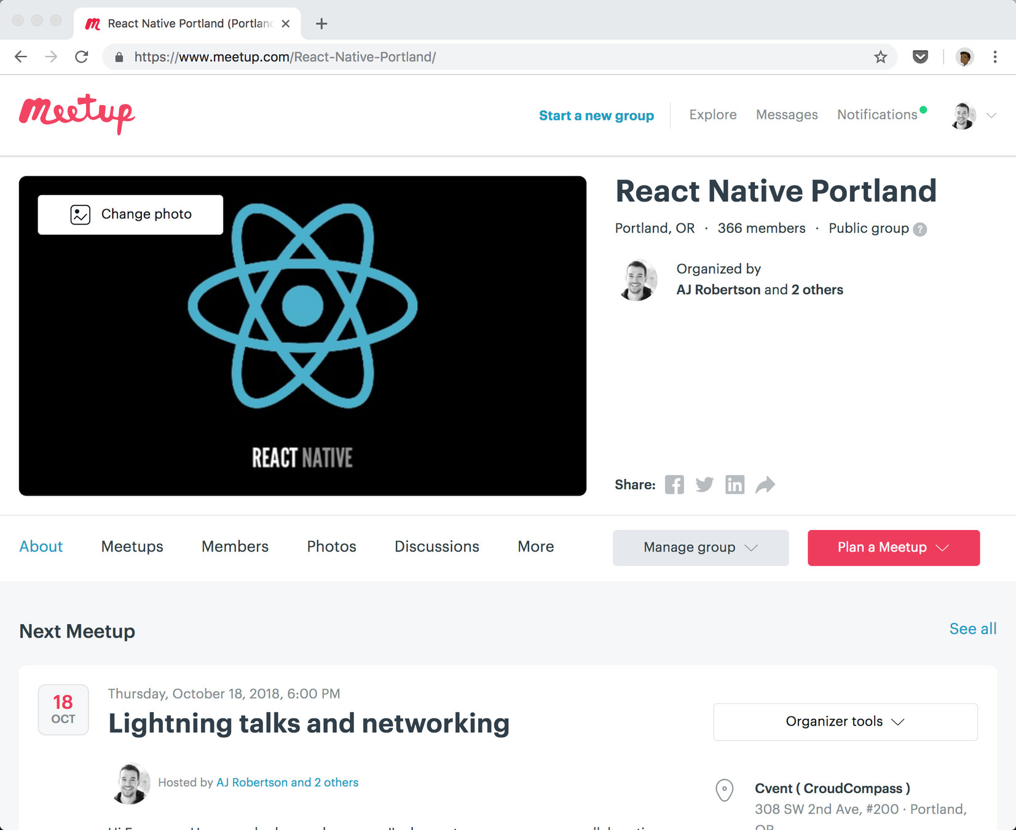1016x830 pixels.
Task: Click the address bar URL
Action: pos(285,57)
